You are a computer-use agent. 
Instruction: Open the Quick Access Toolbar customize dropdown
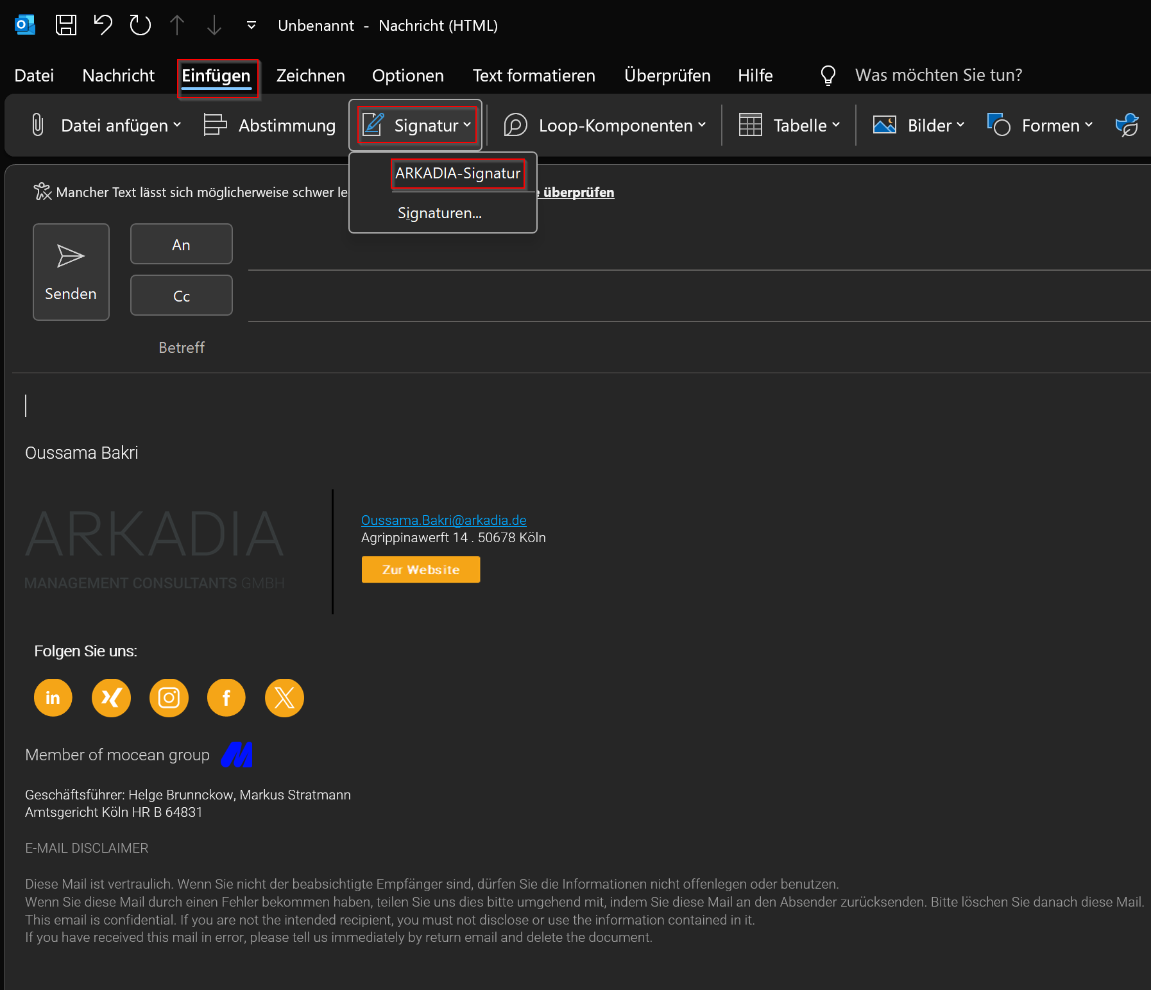pyautogui.click(x=252, y=25)
